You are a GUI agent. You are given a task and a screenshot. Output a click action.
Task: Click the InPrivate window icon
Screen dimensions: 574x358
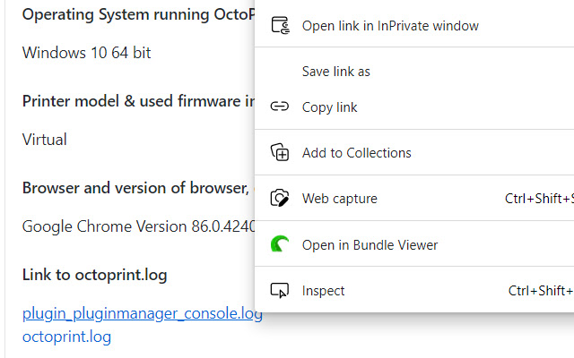click(281, 25)
